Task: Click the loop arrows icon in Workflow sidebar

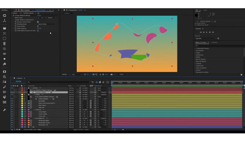Action: 4,15
